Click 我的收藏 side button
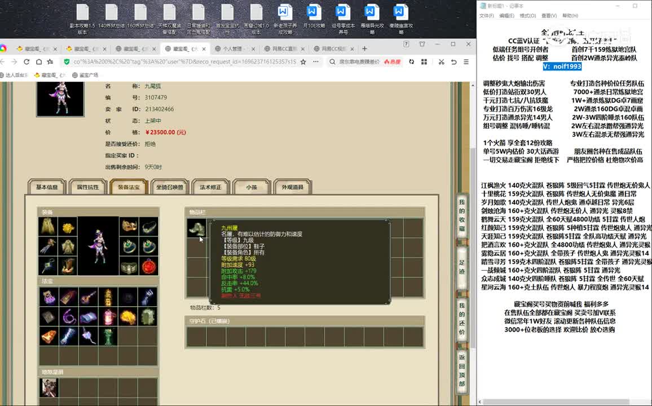The width and height of the screenshot is (652, 406). coord(461,215)
